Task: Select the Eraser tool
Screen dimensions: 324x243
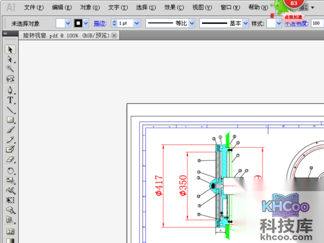Action: 10,159
